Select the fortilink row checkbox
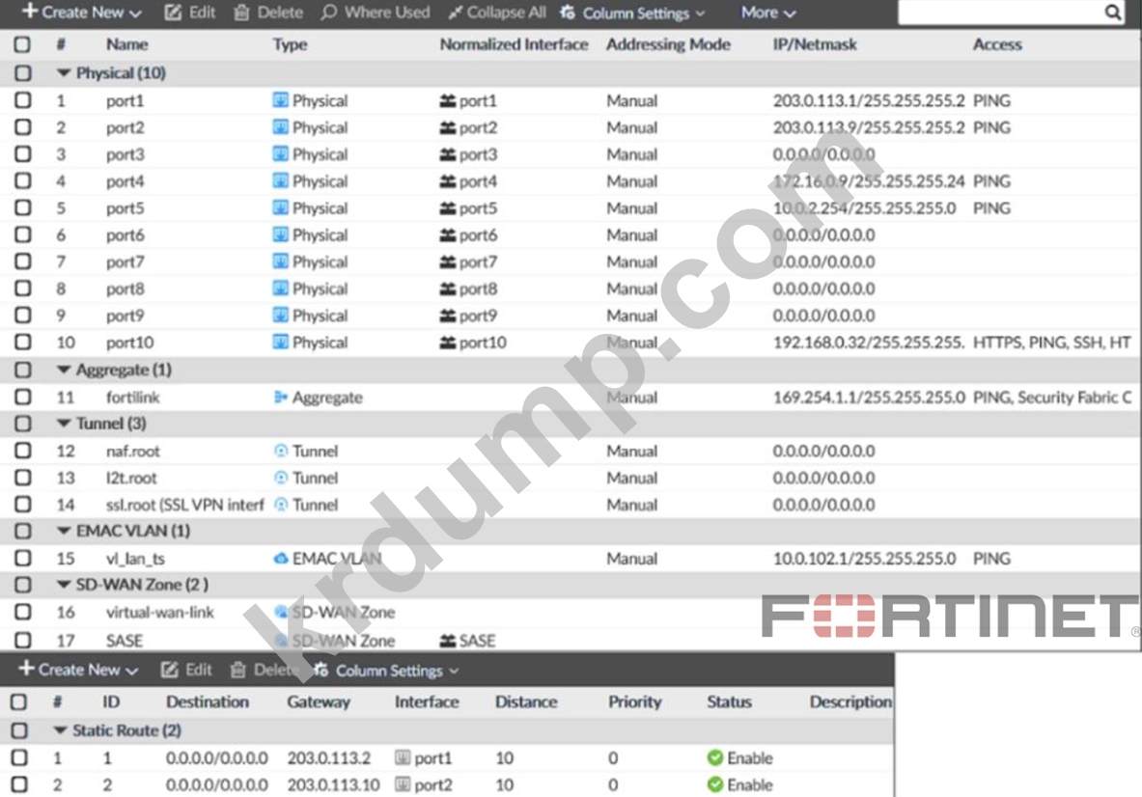Viewport: 1142px width, 797px height. (22, 397)
